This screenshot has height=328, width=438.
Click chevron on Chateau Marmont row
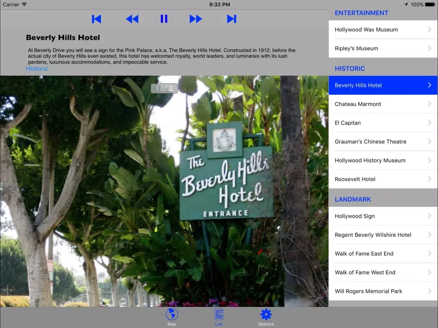coord(430,104)
